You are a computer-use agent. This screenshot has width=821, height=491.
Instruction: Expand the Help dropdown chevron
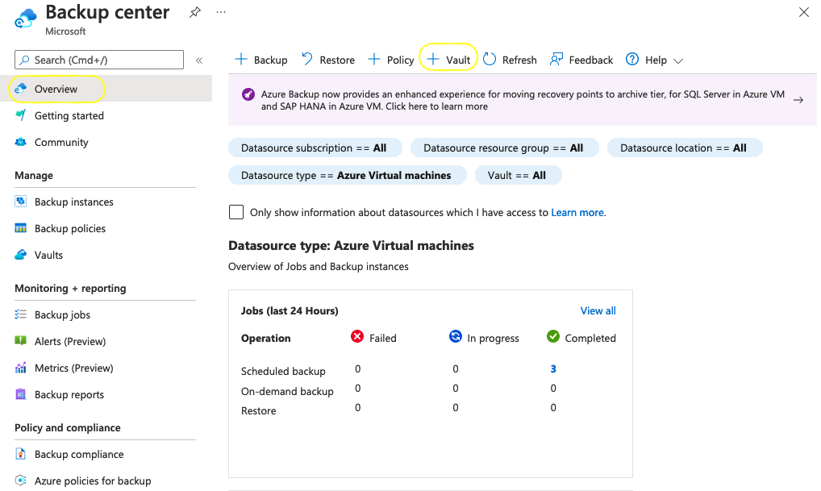pyautogui.click(x=678, y=61)
